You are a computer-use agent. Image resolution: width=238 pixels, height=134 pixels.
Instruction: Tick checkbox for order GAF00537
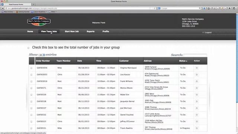pos(31,108)
